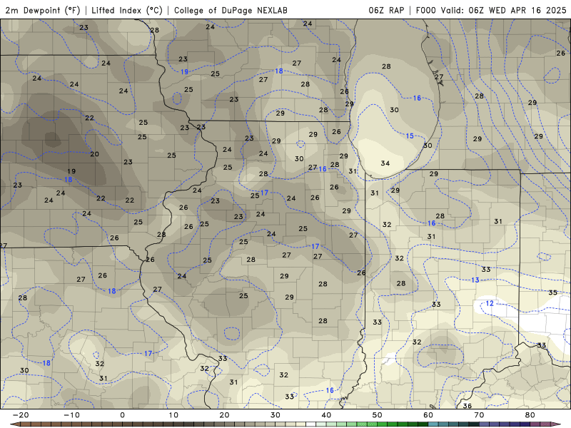Click the blue lifted index label 13
This screenshot has width=571, height=428.
click(x=475, y=280)
